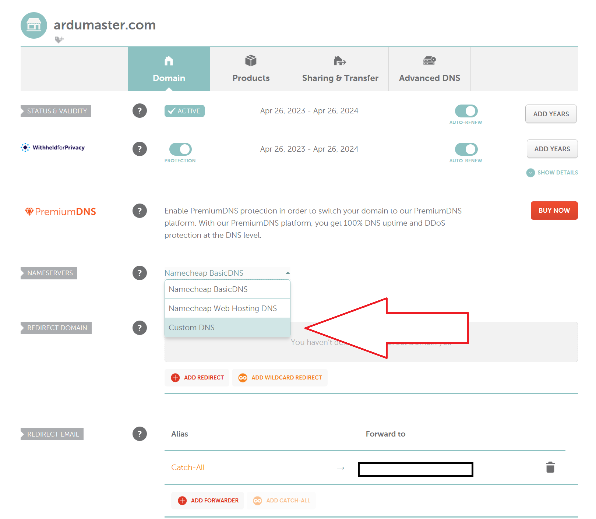Click the Forward to column header
The width and height of the screenshot is (596, 519).
[385, 434]
